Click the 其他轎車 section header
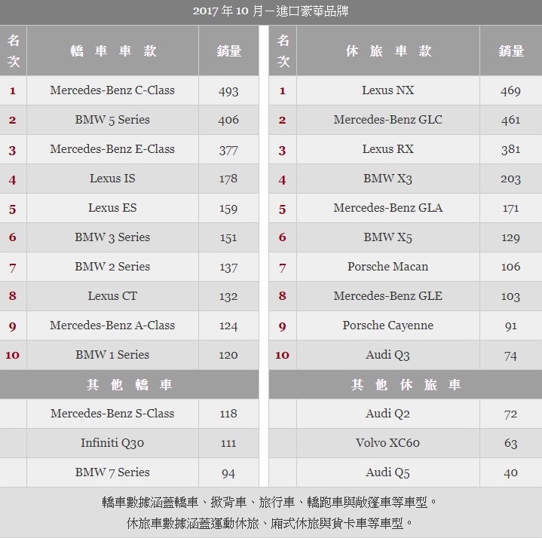The height and width of the screenshot is (538, 542). tap(129, 384)
